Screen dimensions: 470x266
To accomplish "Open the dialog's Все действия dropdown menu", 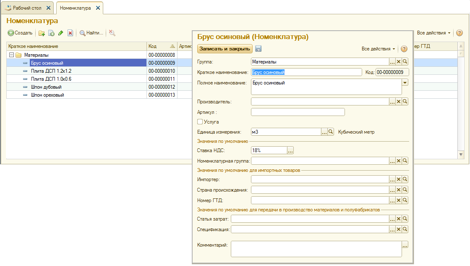I will point(378,49).
